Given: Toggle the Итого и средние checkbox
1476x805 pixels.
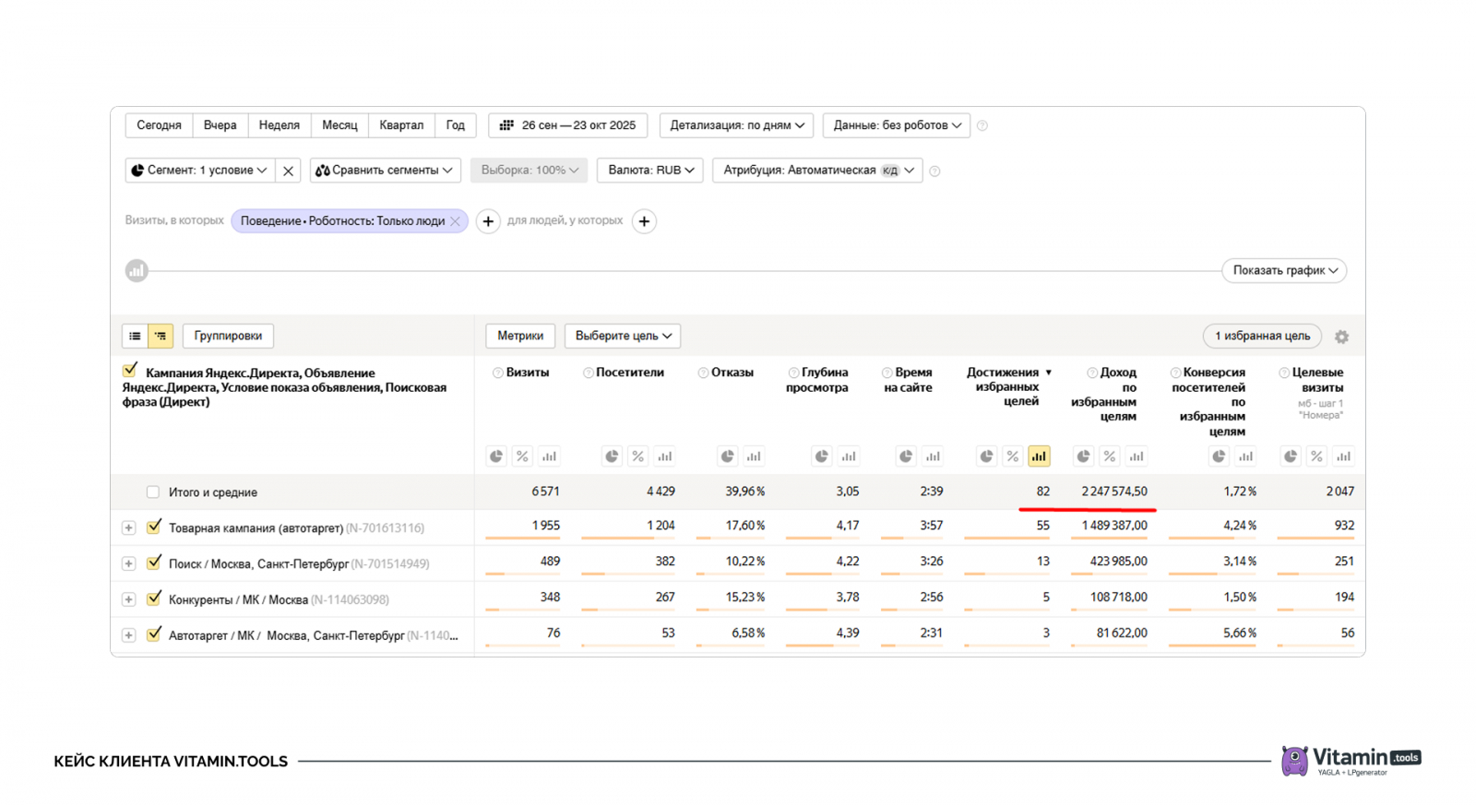Looking at the screenshot, I should tap(153, 492).
